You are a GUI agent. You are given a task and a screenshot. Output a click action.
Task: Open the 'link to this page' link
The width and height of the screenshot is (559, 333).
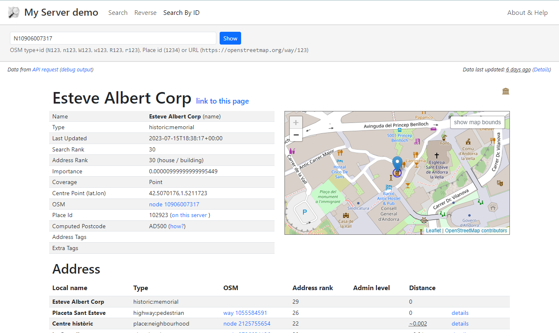[x=223, y=101]
